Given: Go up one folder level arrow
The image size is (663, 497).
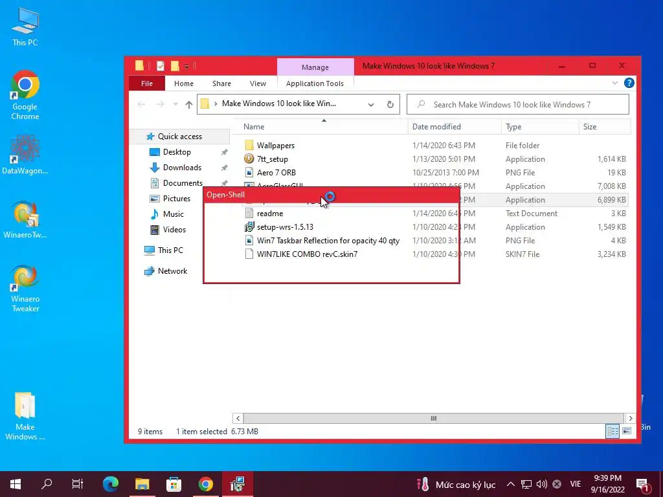Looking at the screenshot, I should [x=189, y=104].
